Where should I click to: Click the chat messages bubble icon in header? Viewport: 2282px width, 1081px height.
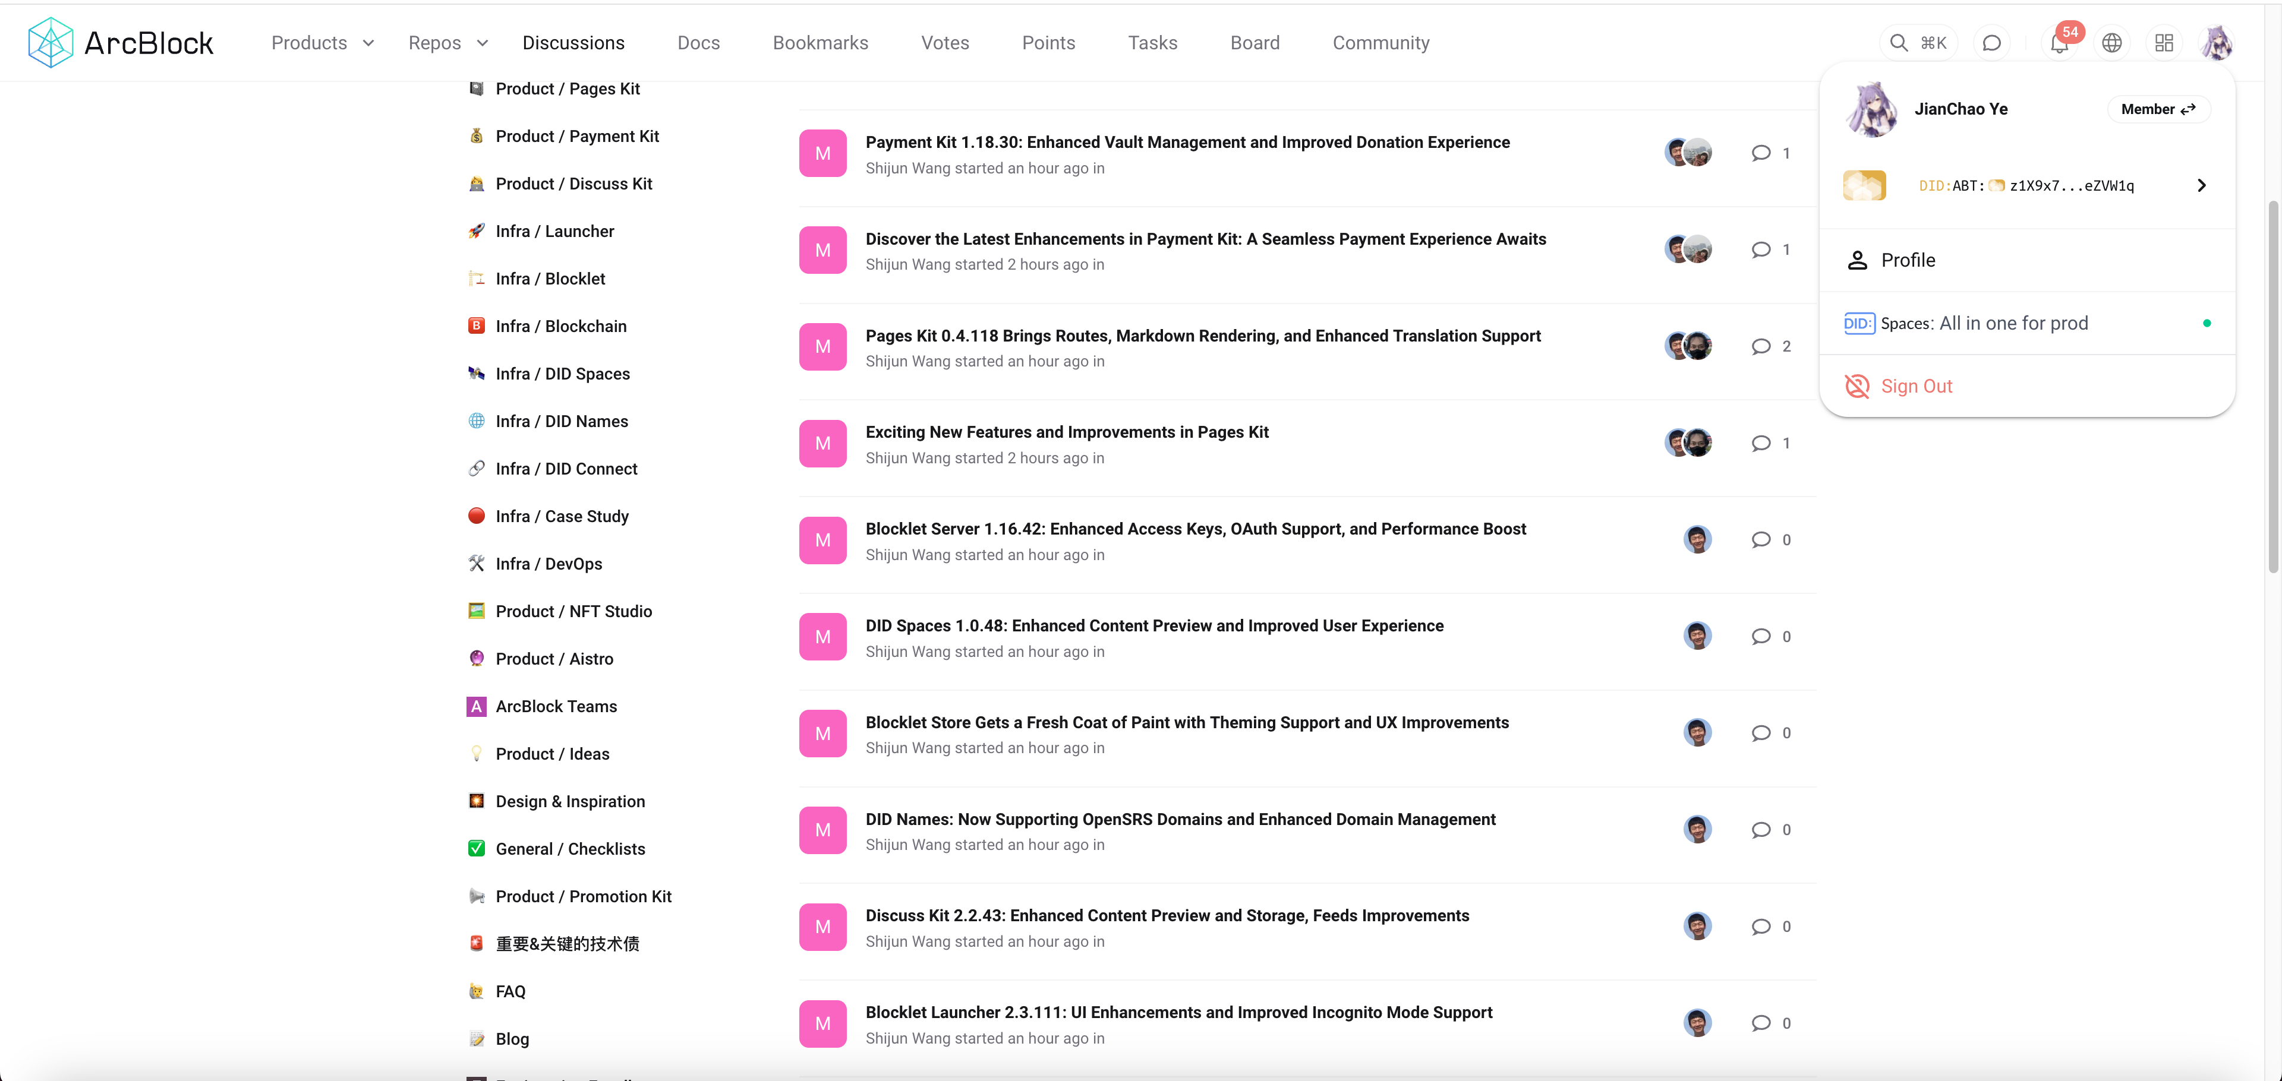[1991, 43]
